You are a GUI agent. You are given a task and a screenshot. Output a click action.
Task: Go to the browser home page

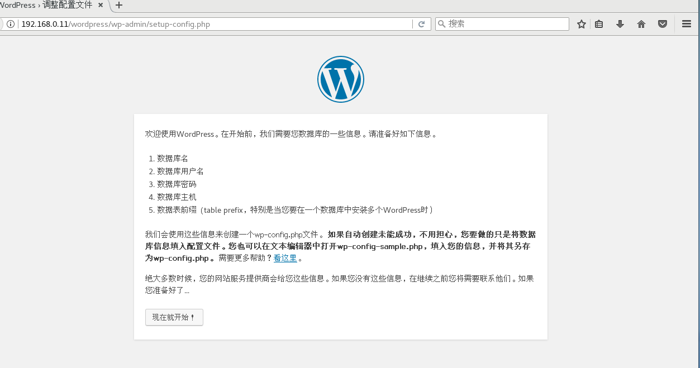coord(641,24)
